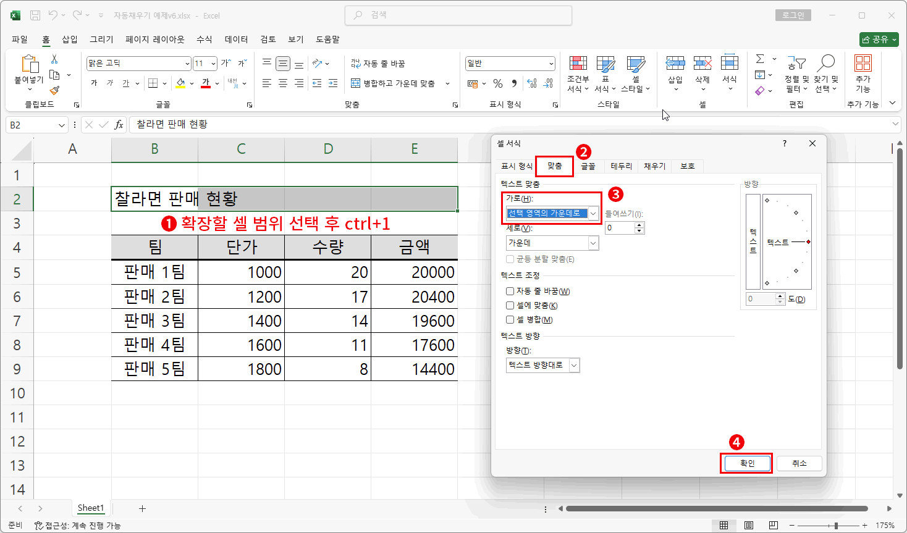This screenshot has height=533, width=907.
Task: Increase font size in ribbon
Action: click(x=226, y=63)
